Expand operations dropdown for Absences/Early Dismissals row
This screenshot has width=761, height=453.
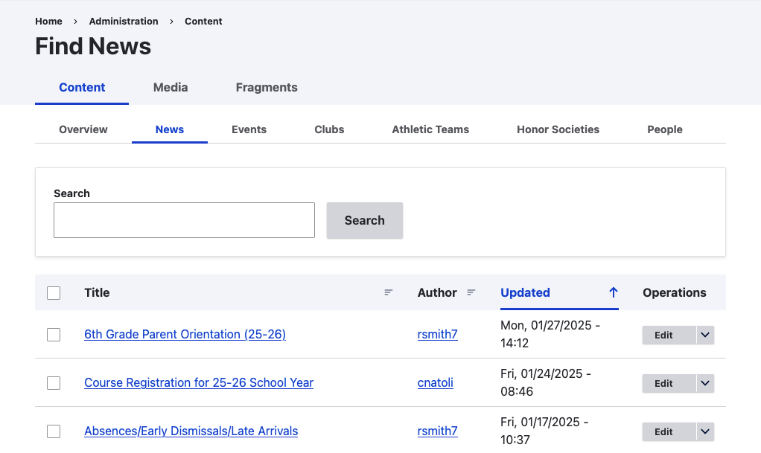click(705, 432)
